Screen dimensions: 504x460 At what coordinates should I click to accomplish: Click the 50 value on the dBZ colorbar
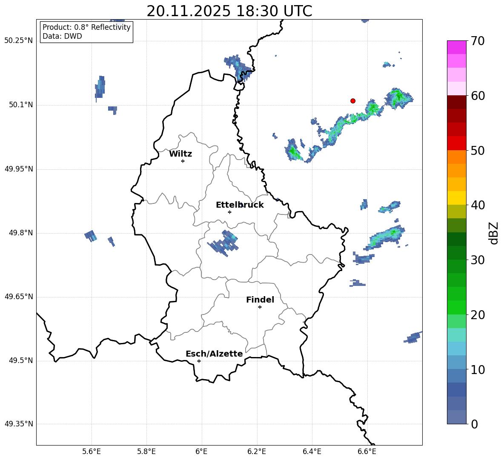[x=478, y=150]
